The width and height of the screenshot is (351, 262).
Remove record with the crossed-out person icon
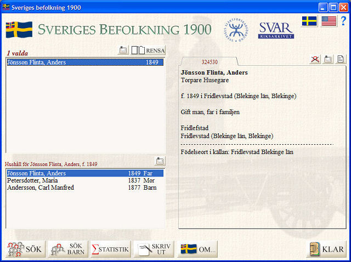315,59
